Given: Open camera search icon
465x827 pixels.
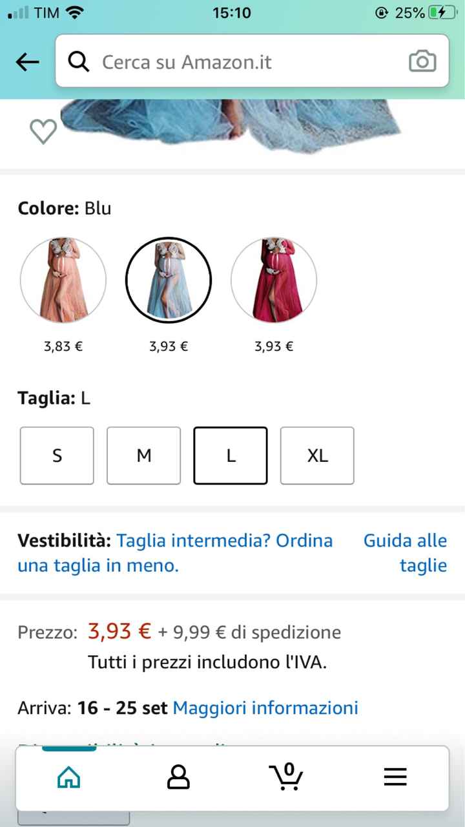Looking at the screenshot, I should point(422,62).
